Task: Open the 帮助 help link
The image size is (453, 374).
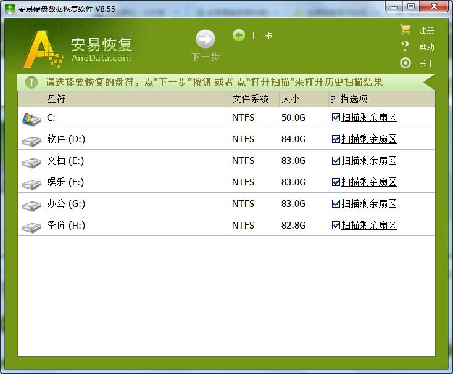Action: (426, 47)
